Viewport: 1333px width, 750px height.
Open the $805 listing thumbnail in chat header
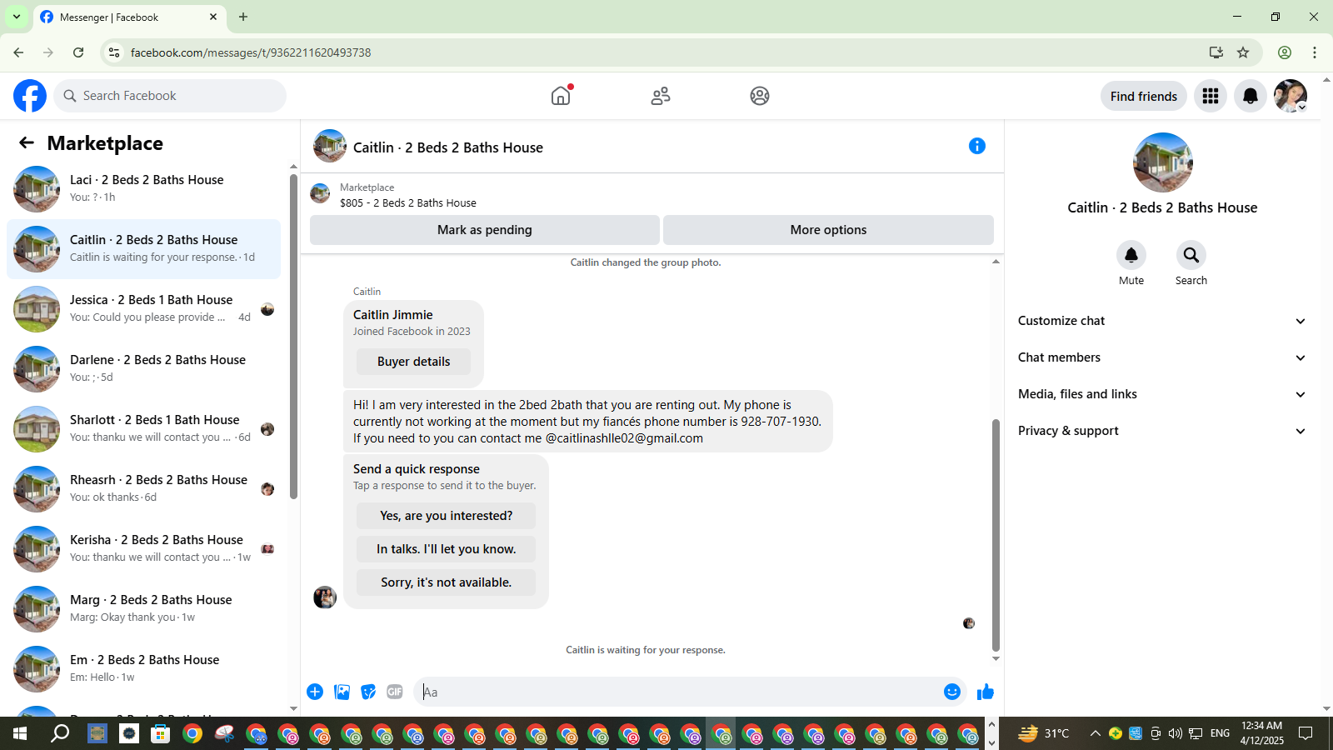pyautogui.click(x=320, y=194)
